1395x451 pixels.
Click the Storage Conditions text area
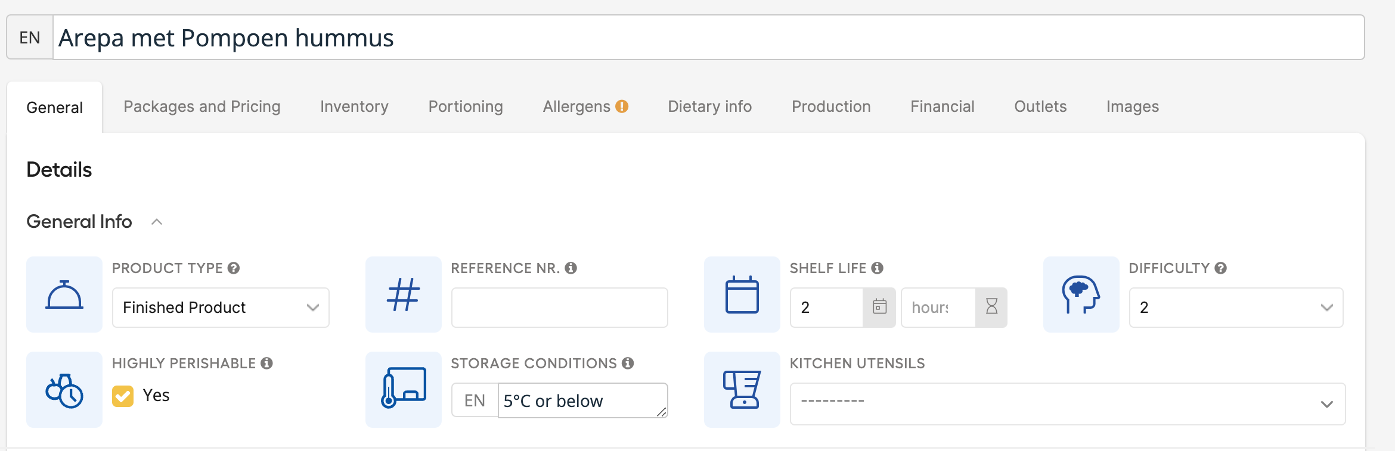(583, 400)
